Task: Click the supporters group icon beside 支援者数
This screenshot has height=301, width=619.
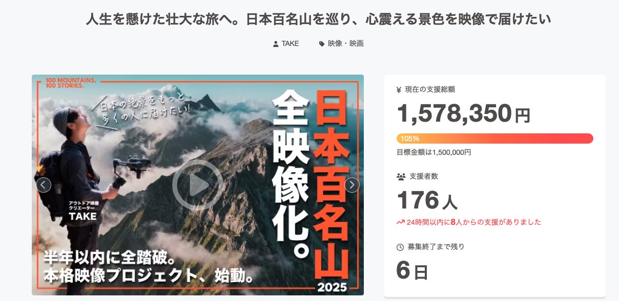Action: [x=401, y=176]
